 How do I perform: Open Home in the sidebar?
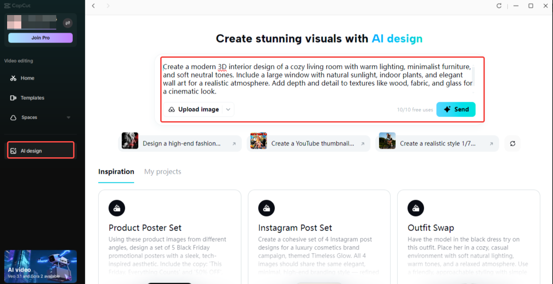[40, 78]
